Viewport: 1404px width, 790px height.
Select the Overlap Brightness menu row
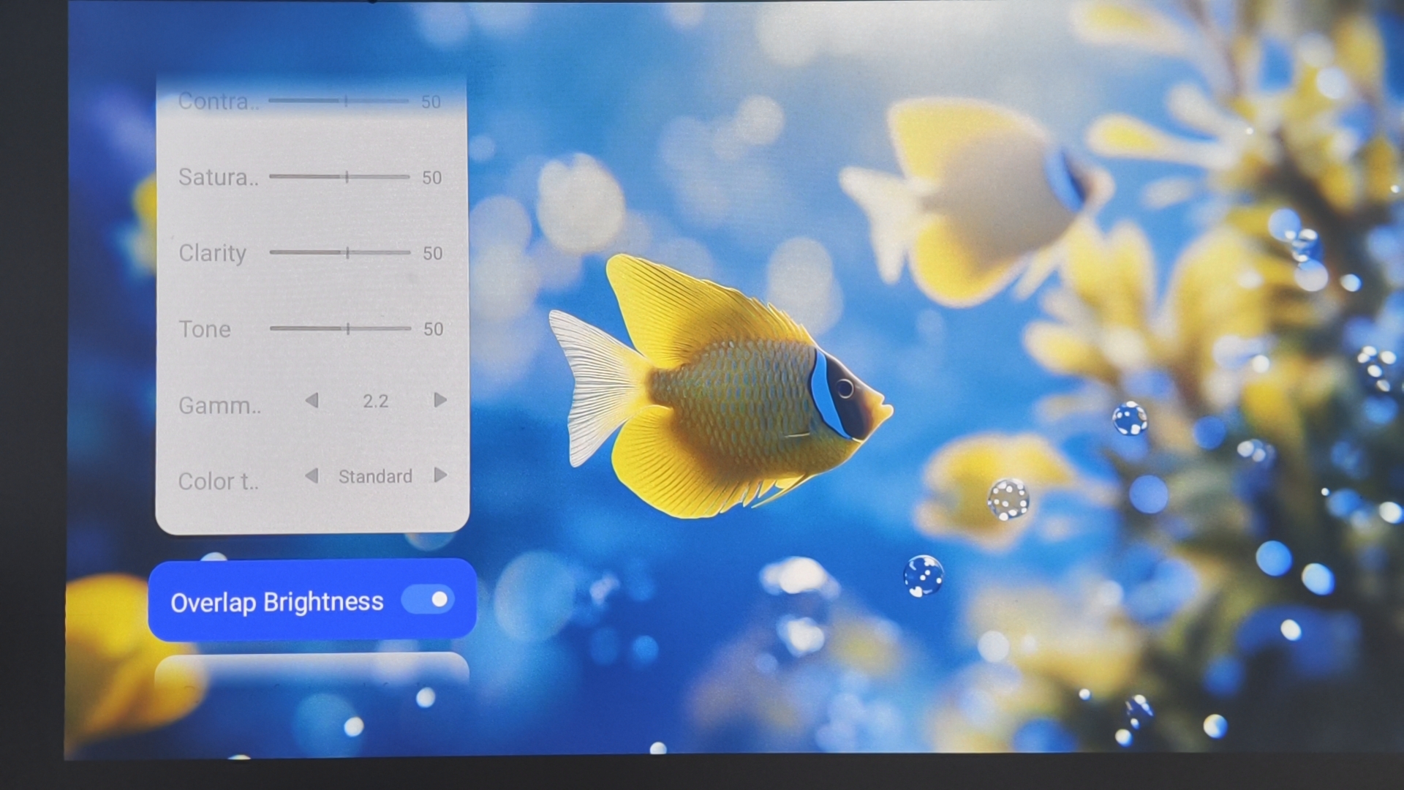[x=278, y=601]
